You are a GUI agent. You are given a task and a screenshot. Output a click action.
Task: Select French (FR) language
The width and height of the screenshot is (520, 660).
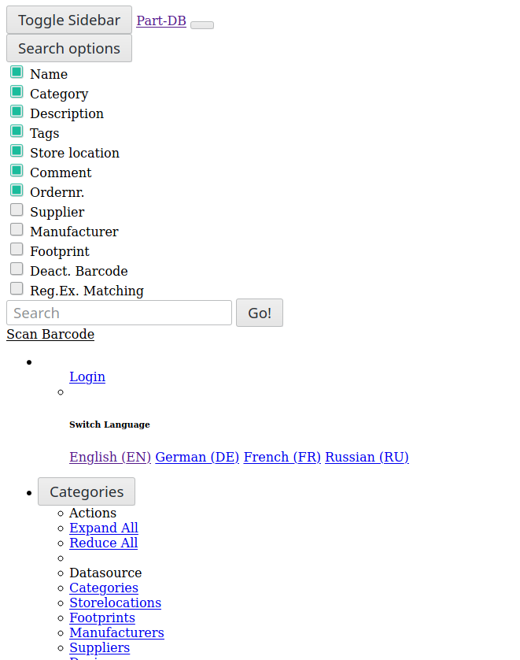coord(282,457)
